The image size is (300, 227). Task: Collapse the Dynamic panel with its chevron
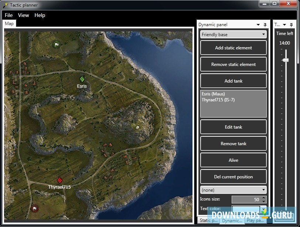(258, 24)
